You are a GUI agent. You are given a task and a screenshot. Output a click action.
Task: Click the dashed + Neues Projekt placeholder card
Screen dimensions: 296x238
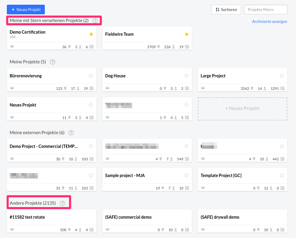[242, 109]
